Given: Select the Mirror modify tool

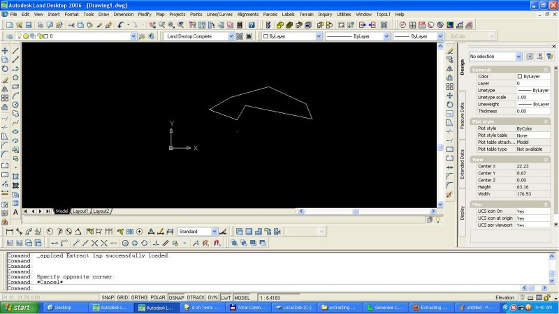Looking at the screenshot, I should pos(5,89).
